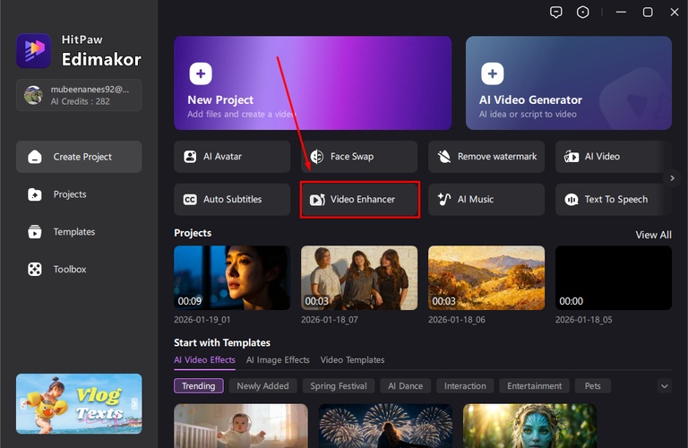Switch to AI Video Effects tab
The image size is (688, 448).
click(x=204, y=360)
